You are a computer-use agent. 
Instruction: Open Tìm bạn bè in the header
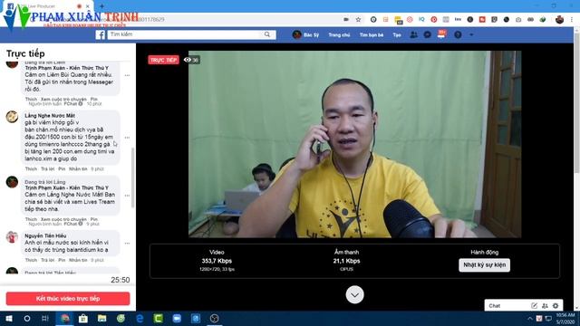tap(372, 34)
